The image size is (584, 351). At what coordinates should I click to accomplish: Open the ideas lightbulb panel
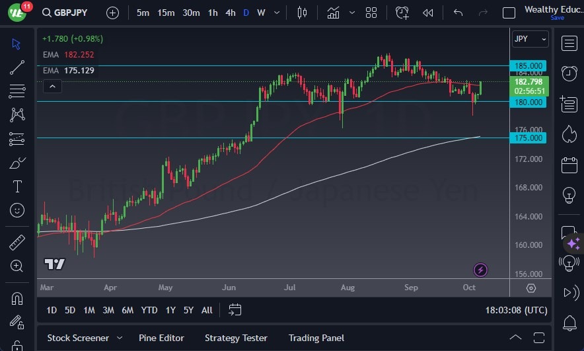click(x=569, y=195)
